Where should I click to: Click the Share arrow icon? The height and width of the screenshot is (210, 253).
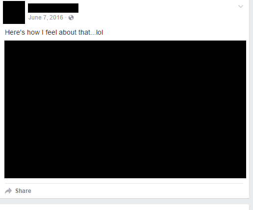point(8,191)
